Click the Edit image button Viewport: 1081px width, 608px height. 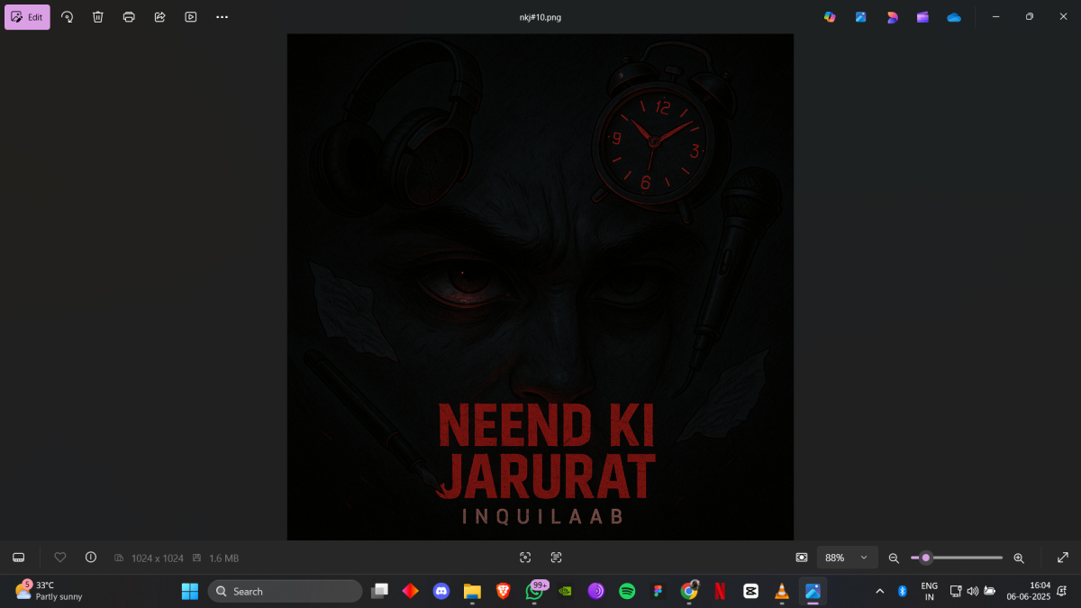coord(27,17)
